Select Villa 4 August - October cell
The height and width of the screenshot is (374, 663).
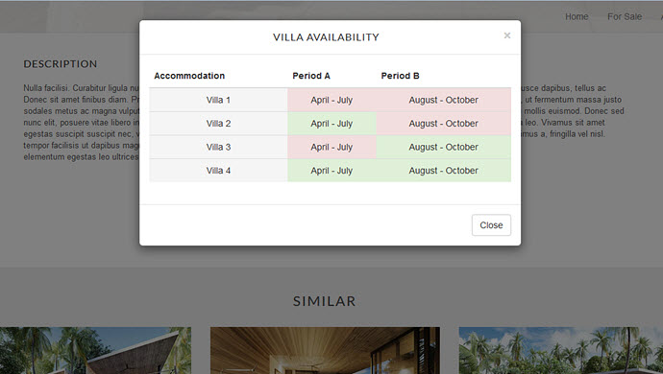444,171
